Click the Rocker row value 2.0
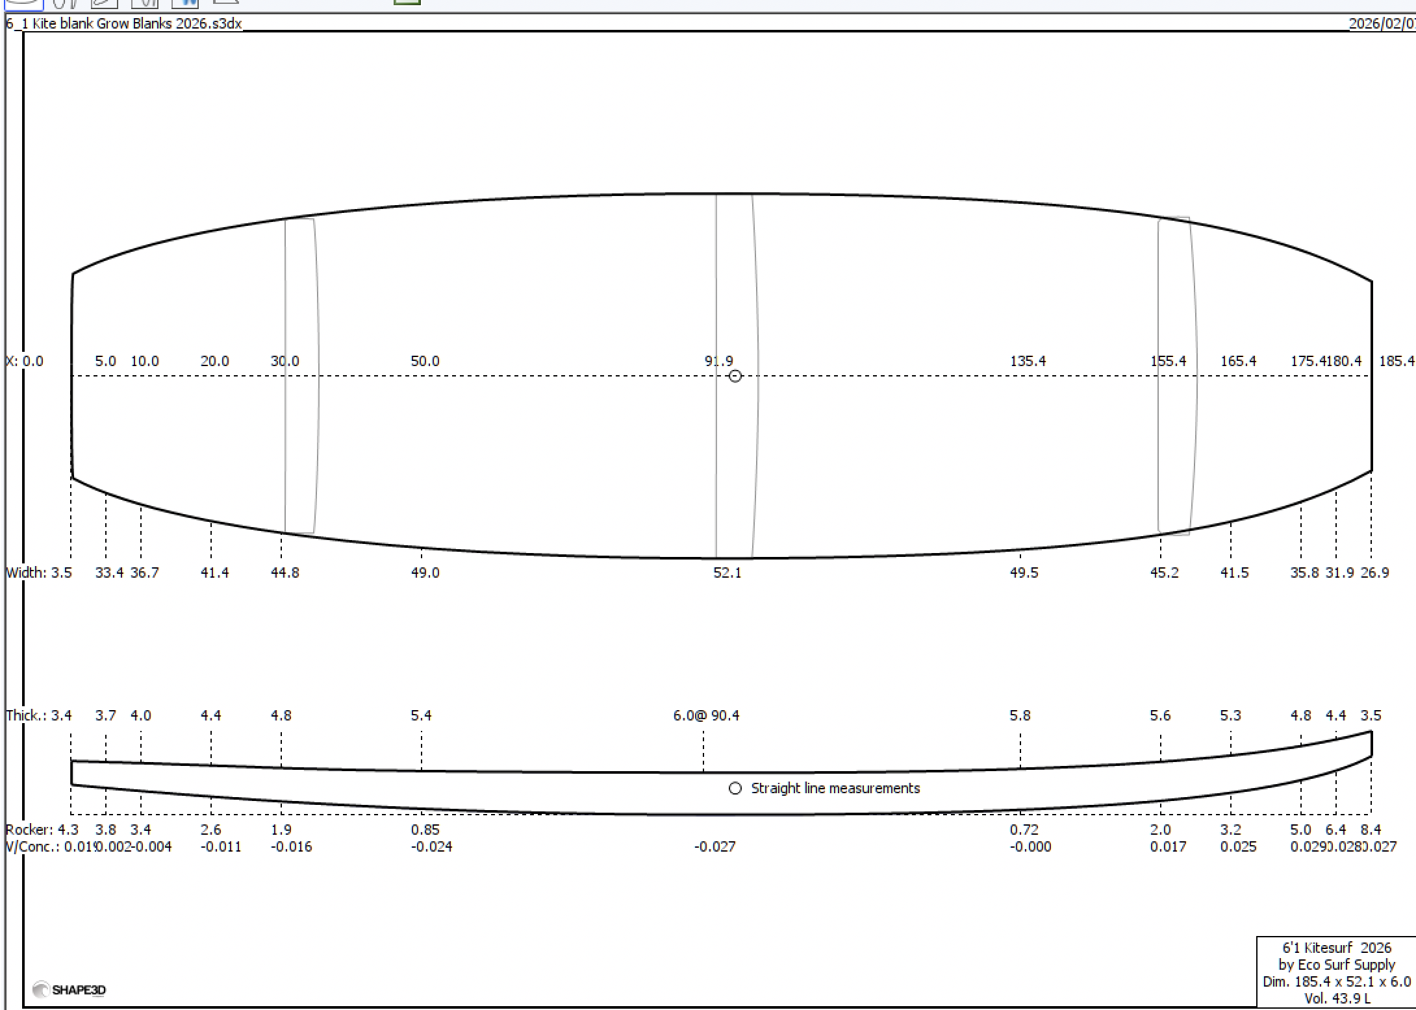 1160,830
